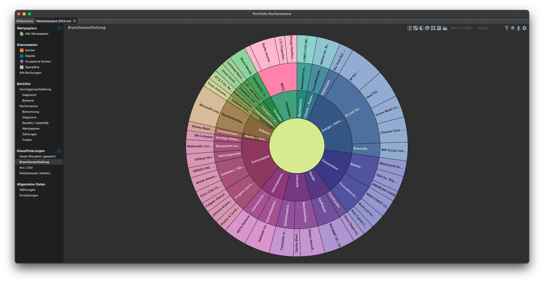The width and height of the screenshot is (544, 283).
Task: Add new security via Wertpapiere plus icon
Action: (x=59, y=28)
